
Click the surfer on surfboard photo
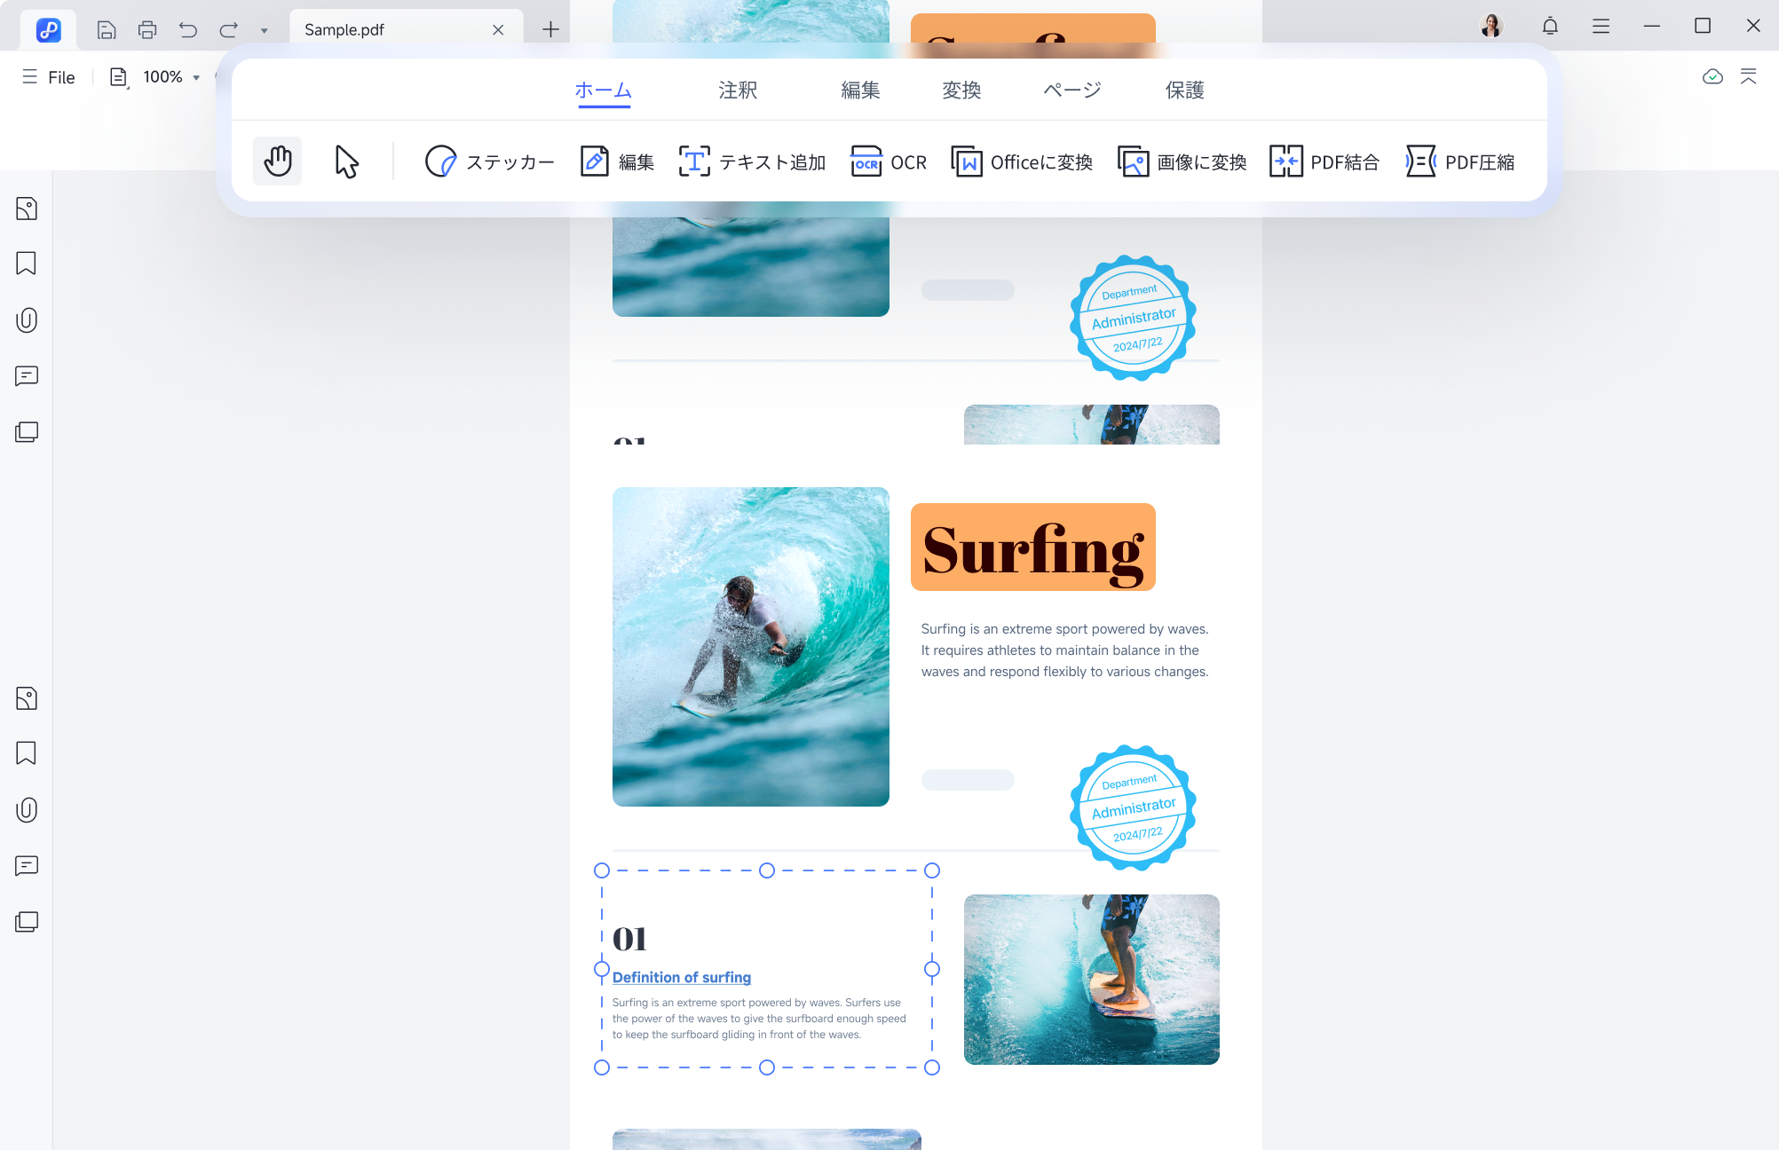point(1092,980)
